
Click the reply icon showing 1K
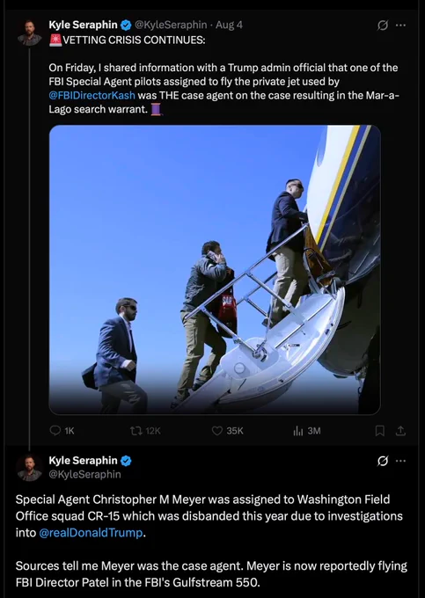point(62,431)
